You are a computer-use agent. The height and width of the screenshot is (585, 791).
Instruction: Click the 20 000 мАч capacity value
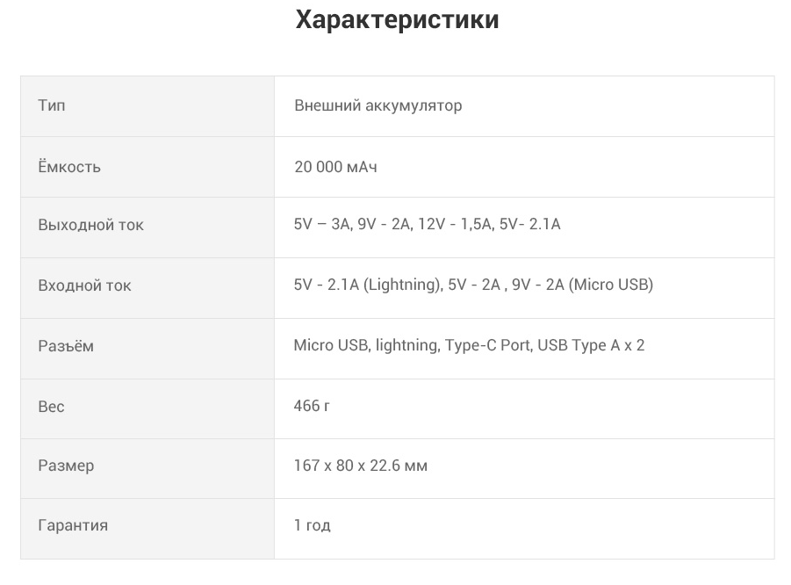(335, 167)
